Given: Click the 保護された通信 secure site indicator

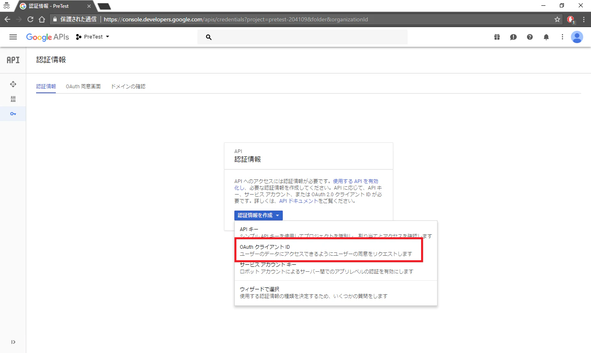Looking at the screenshot, I should (x=75, y=19).
